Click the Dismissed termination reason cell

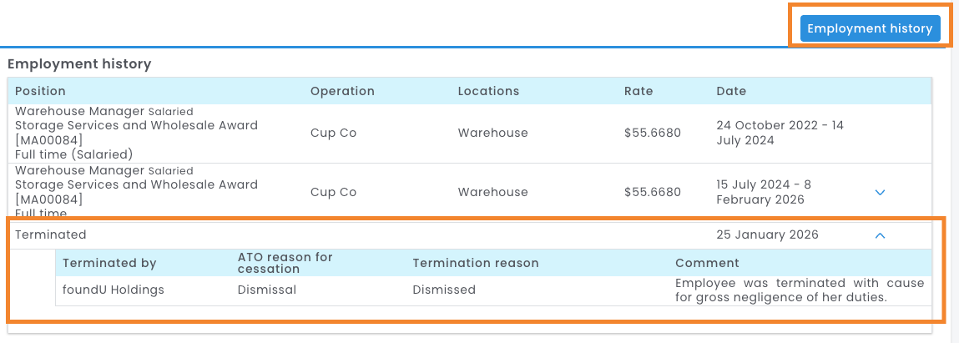(x=444, y=290)
